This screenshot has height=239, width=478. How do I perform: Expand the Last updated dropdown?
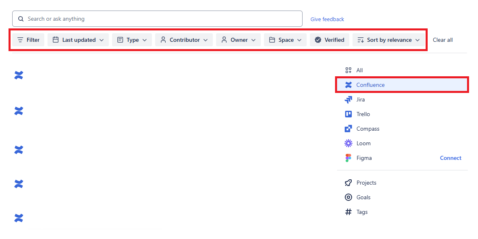click(x=78, y=40)
